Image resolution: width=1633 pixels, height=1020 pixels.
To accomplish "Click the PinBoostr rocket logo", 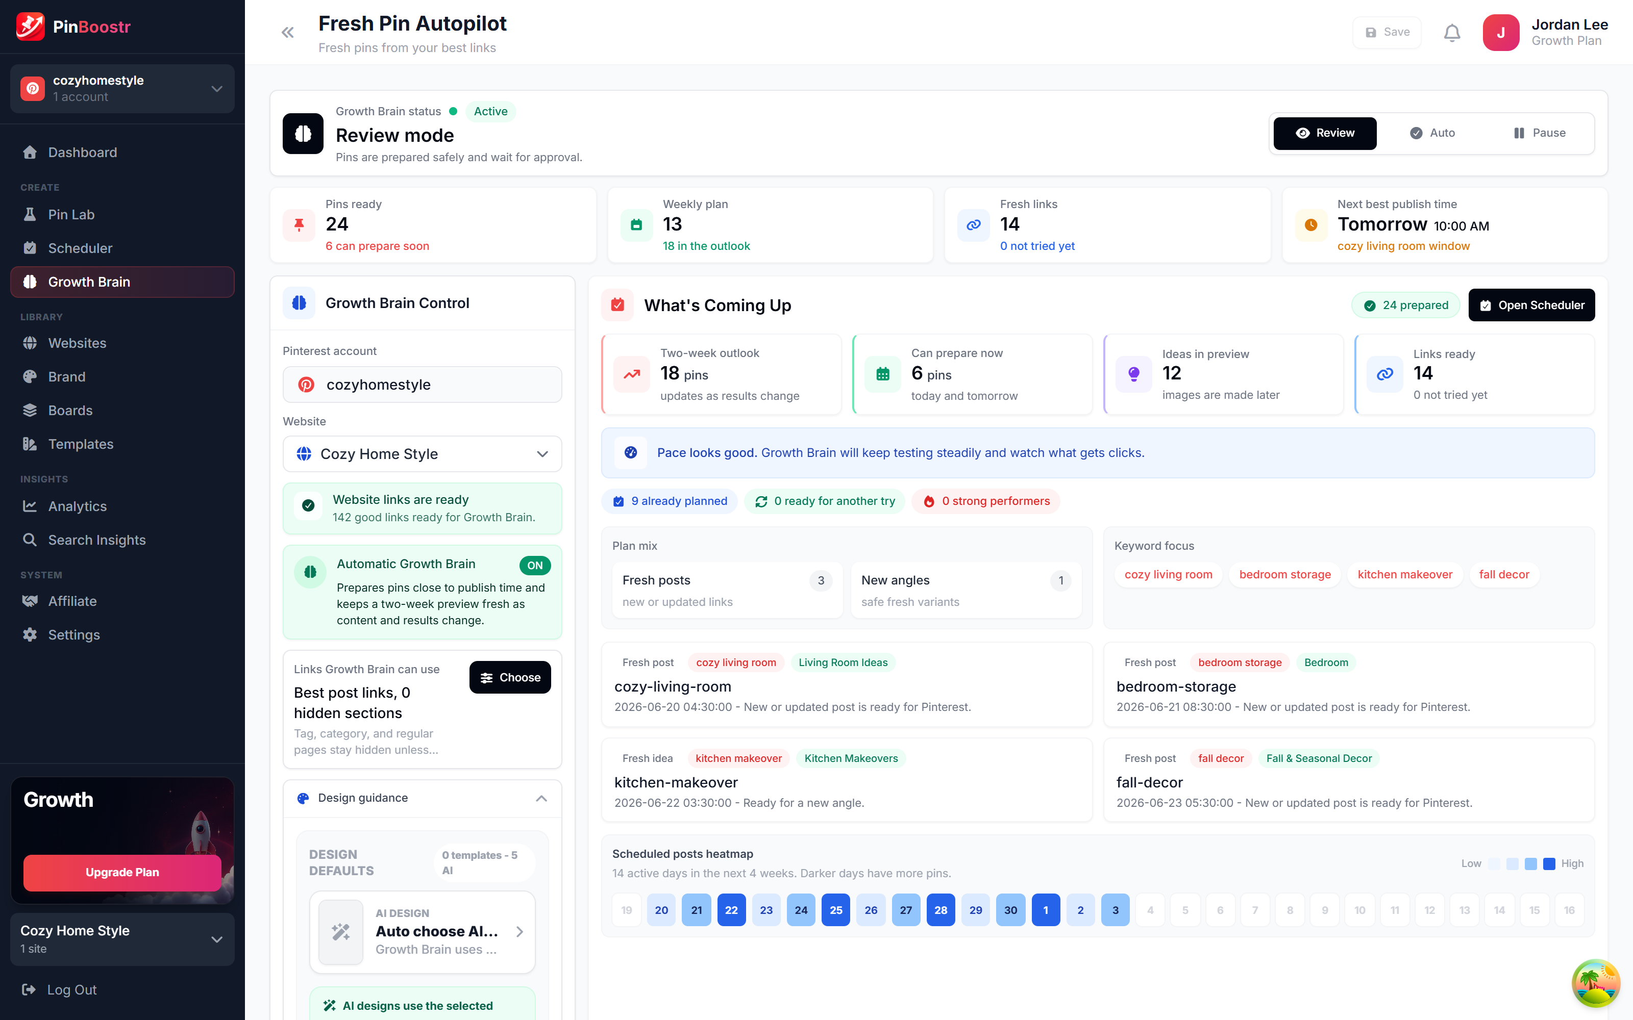I will 30,27.
